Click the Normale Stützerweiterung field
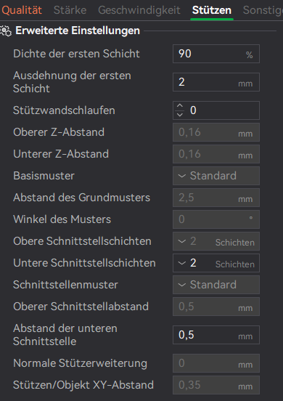 216,363
